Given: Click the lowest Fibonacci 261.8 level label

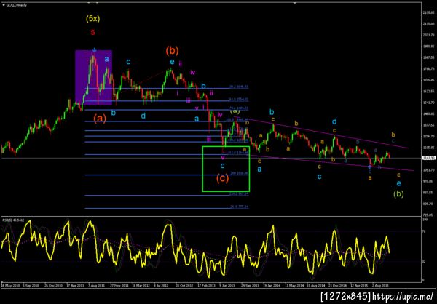Looking at the screenshot, I should (239, 207).
